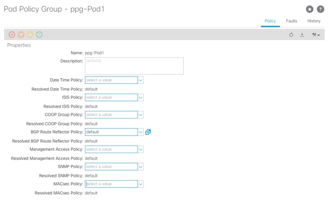Screen dimensions: 328x207
Task: Click the minor fault yellow icon
Action: point(30,35)
